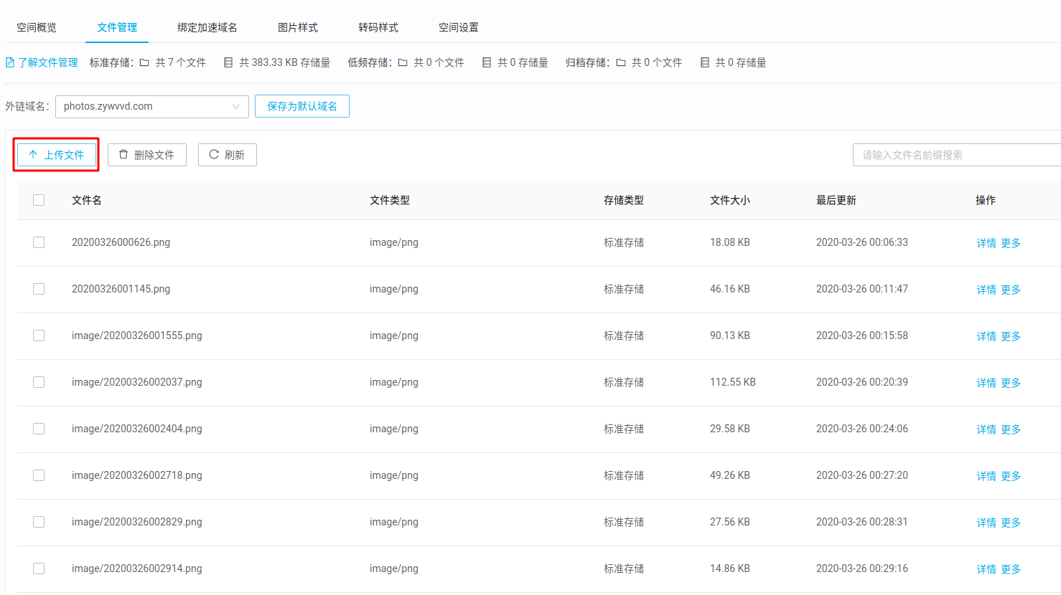
Task: Click the timestamp 2020-03-26 00:29:16
Action: click(x=862, y=568)
